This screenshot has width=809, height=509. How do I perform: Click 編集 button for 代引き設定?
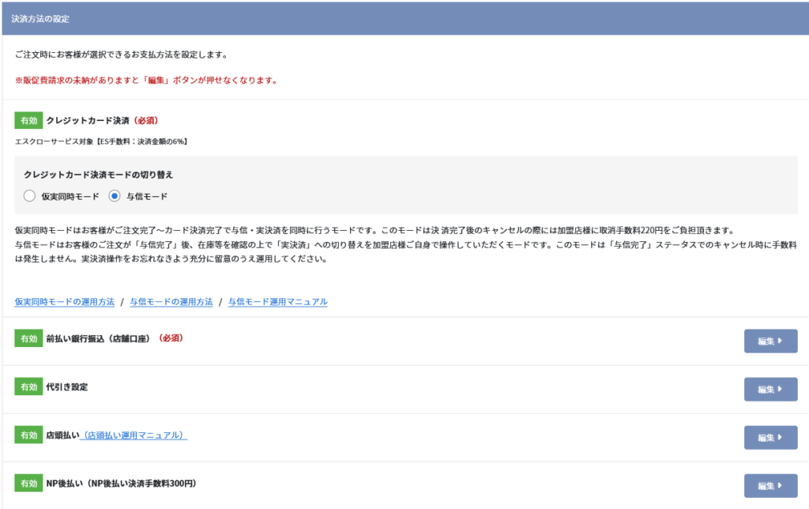[770, 390]
